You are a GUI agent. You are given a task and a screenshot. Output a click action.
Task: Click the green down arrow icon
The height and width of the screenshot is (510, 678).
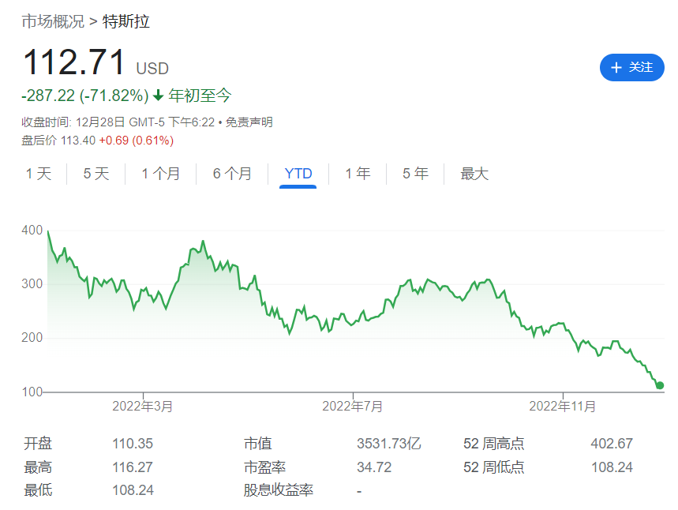[159, 96]
